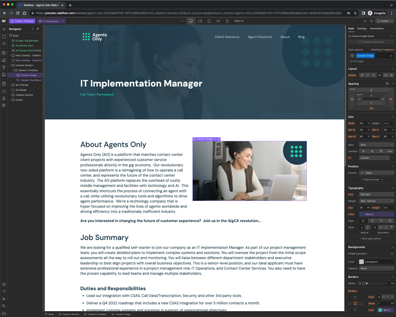Screen dimensions: 396x317
Task: Select the mobile portrait breakpoint view
Action: coord(227,21)
